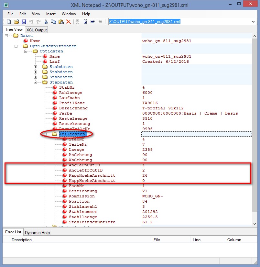The image size is (260, 267).
Task: Click the Undo toolbar icon
Action: click(31, 22)
